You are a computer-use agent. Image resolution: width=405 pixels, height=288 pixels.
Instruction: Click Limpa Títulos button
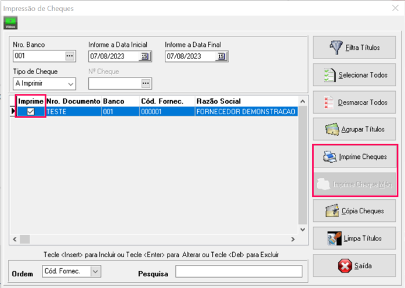tap(355, 238)
